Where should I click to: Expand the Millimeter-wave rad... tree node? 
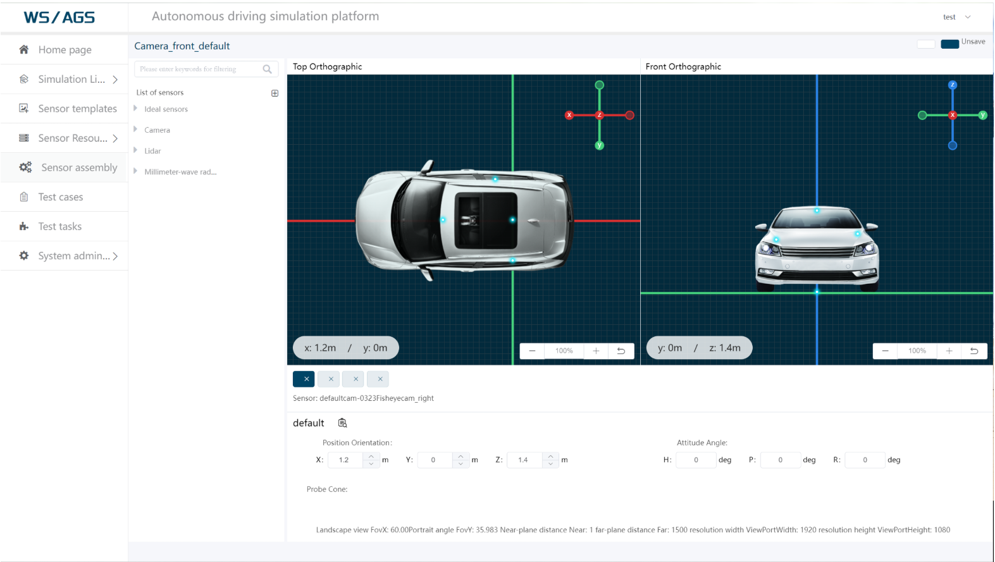[x=135, y=171]
